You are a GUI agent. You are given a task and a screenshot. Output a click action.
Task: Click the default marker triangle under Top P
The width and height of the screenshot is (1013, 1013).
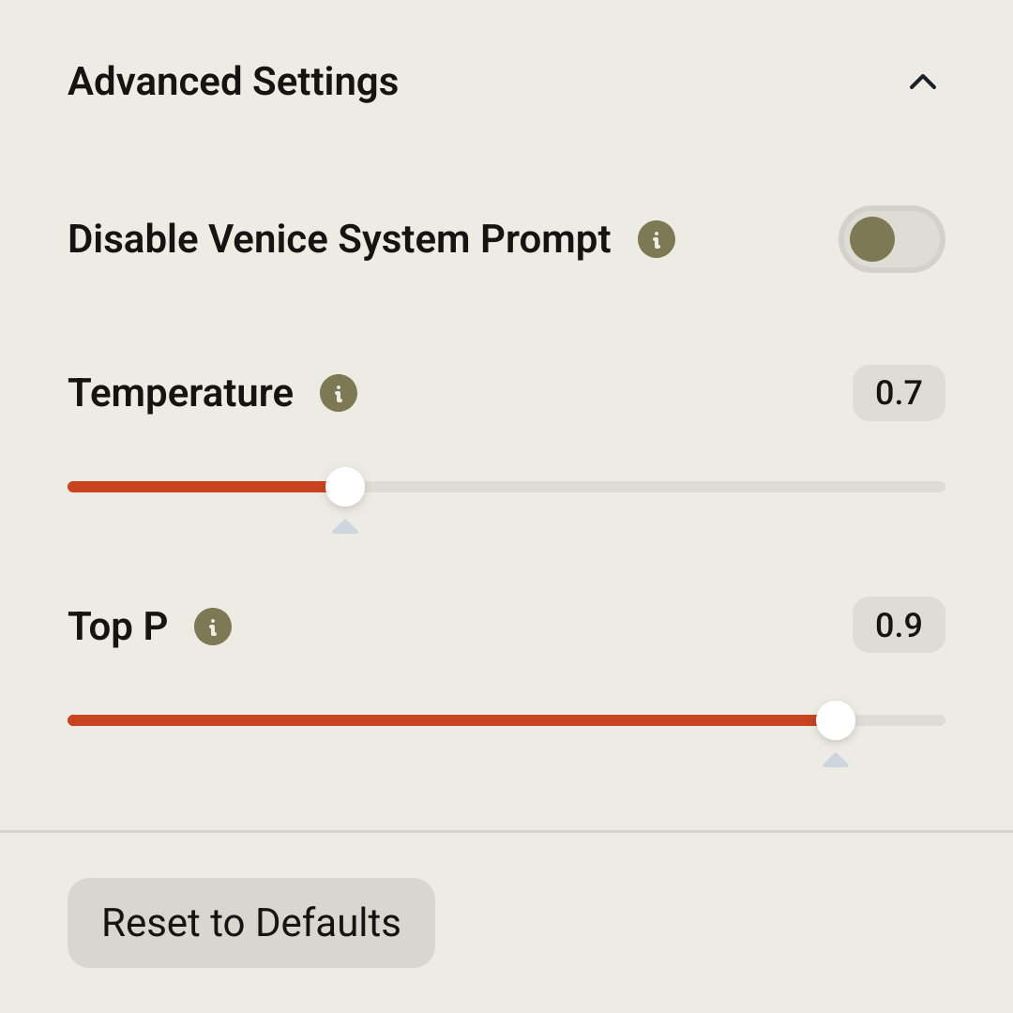click(x=836, y=761)
